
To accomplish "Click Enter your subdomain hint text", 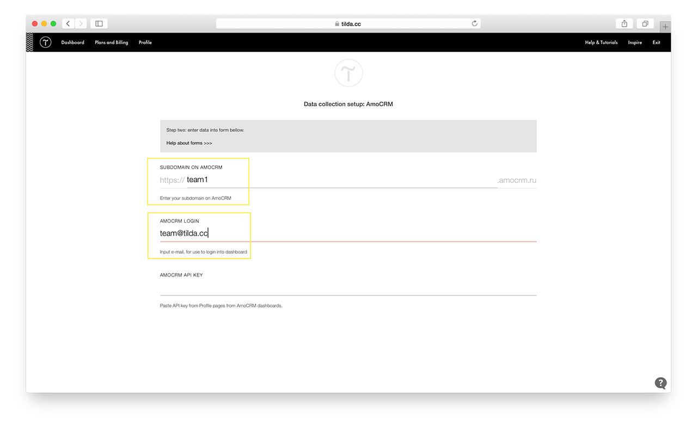I will coord(195,198).
